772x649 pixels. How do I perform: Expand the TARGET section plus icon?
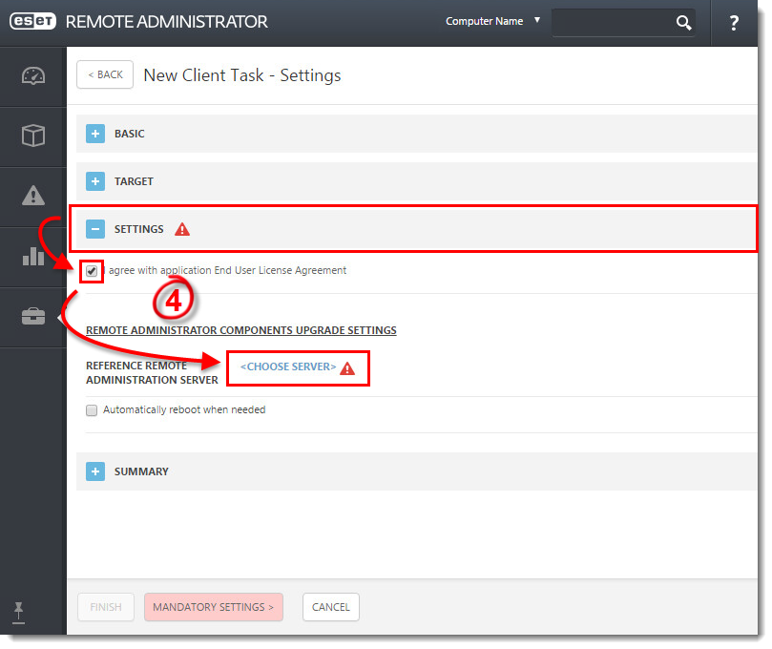95,181
